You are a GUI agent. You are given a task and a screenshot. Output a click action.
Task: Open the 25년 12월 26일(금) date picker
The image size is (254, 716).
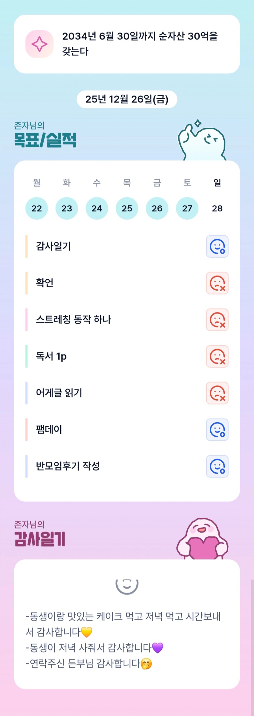point(127,99)
